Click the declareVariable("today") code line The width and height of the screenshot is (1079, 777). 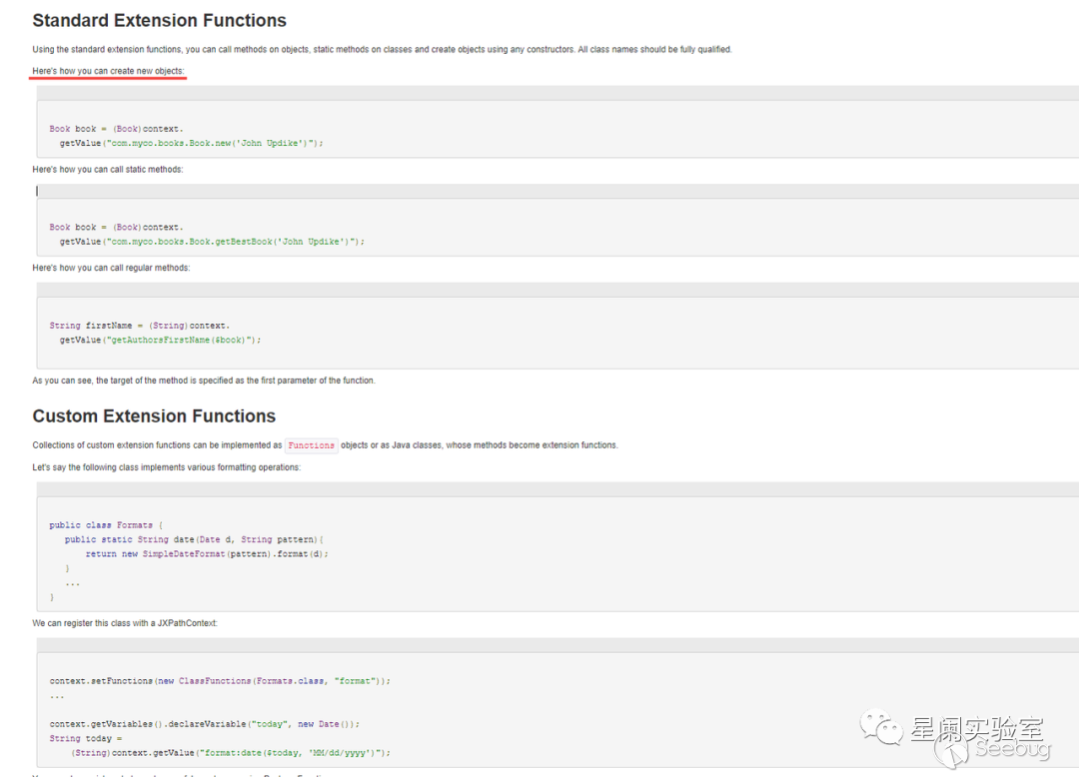click(204, 724)
